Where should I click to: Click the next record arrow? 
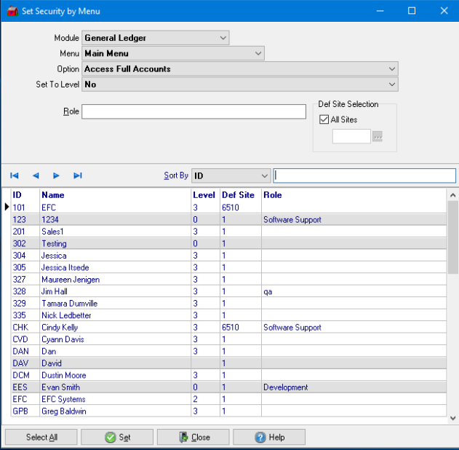57,175
